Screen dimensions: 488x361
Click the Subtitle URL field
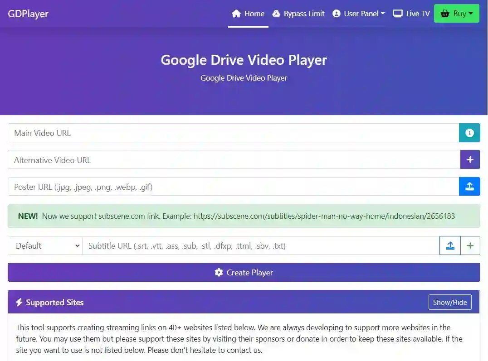tap(261, 245)
